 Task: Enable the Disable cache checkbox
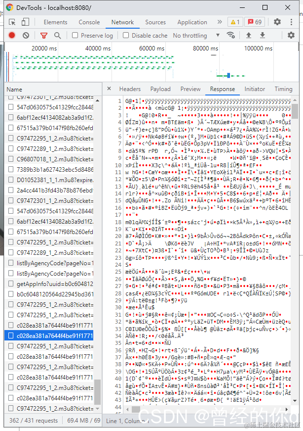(125, 35)
